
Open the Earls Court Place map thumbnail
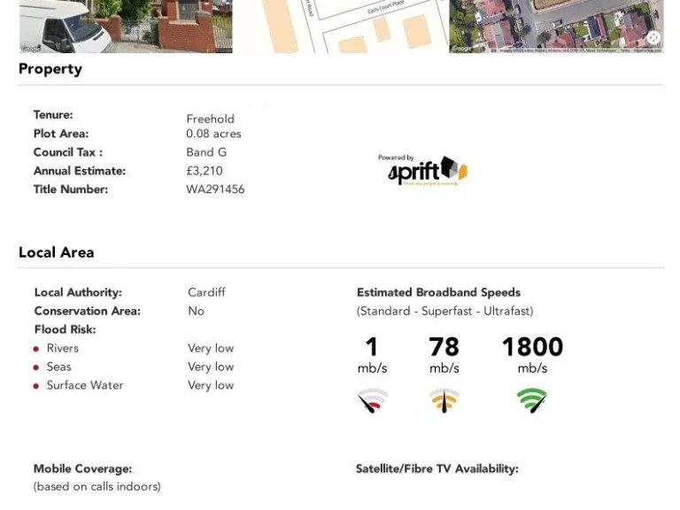[x=341, y=27]
